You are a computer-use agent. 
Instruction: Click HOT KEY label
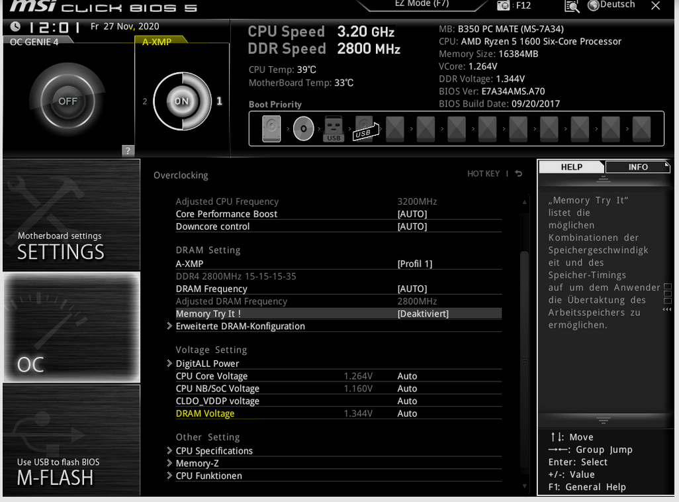483,174
